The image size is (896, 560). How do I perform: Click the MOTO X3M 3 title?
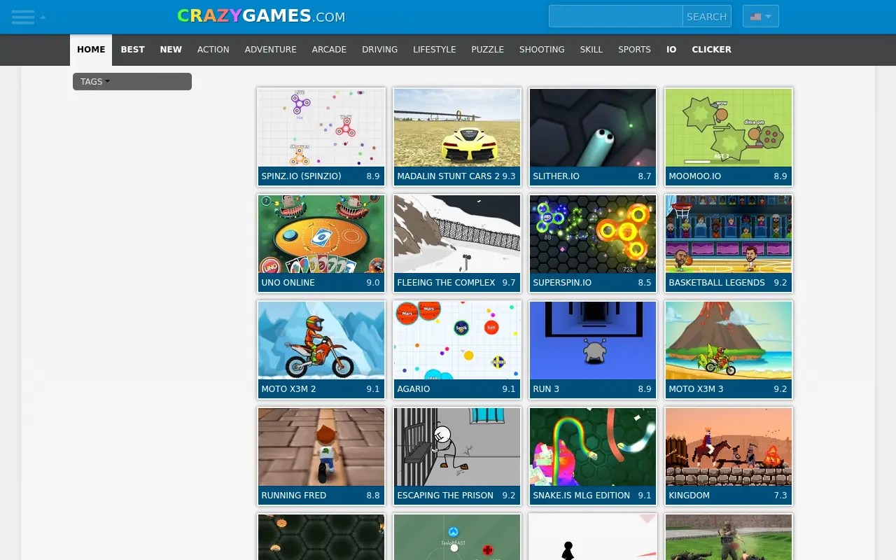[696, 389]
